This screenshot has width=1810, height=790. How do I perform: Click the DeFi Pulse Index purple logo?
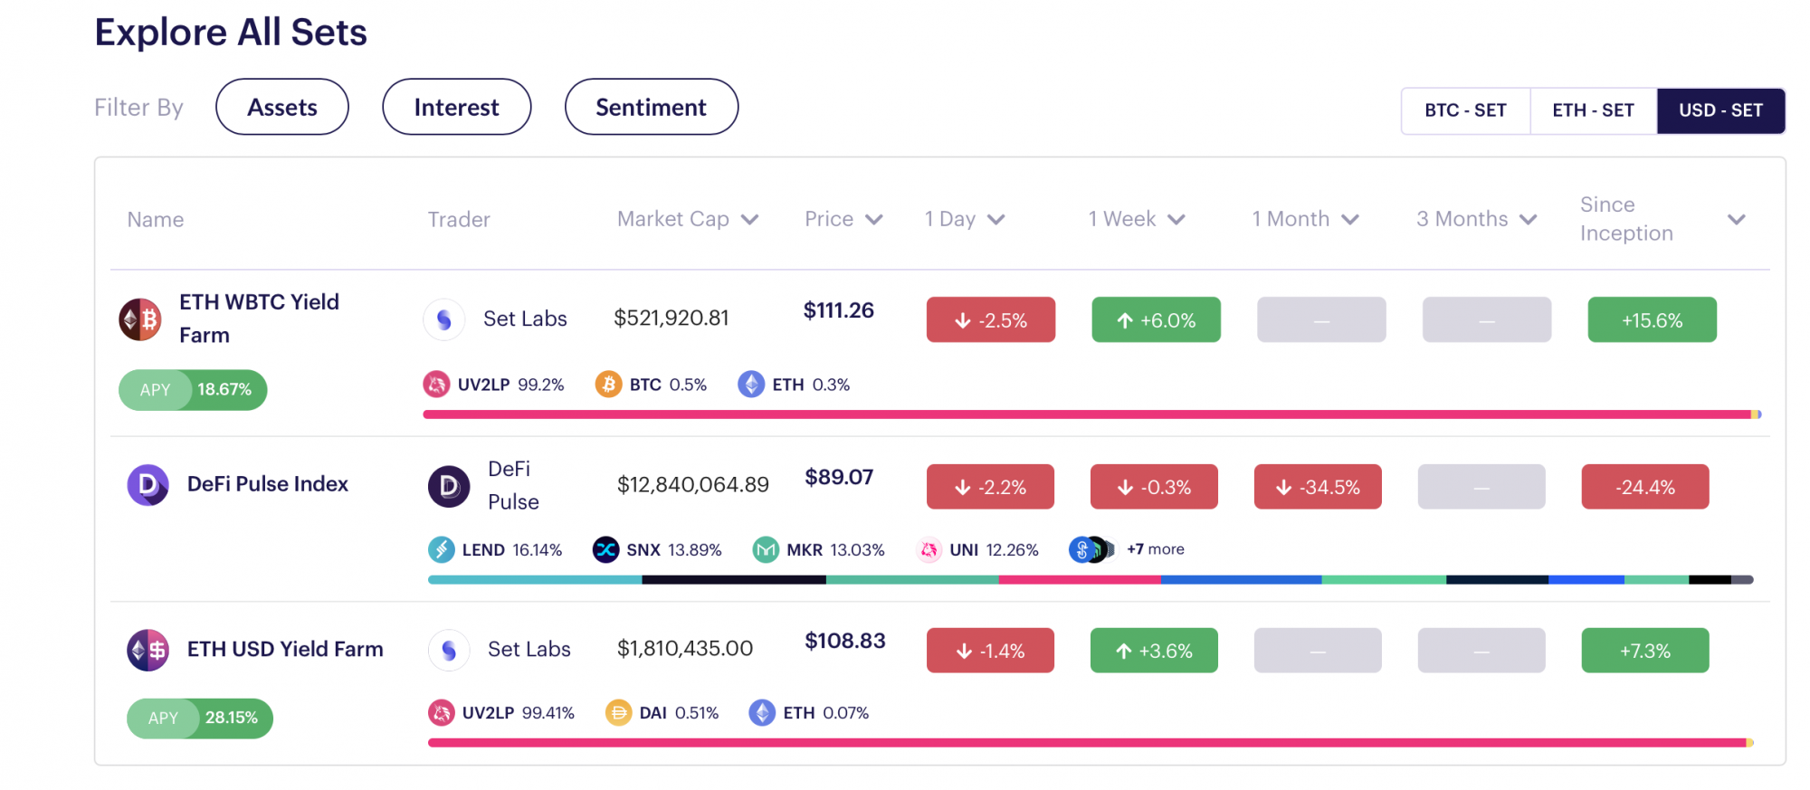(x=148, y=485)
